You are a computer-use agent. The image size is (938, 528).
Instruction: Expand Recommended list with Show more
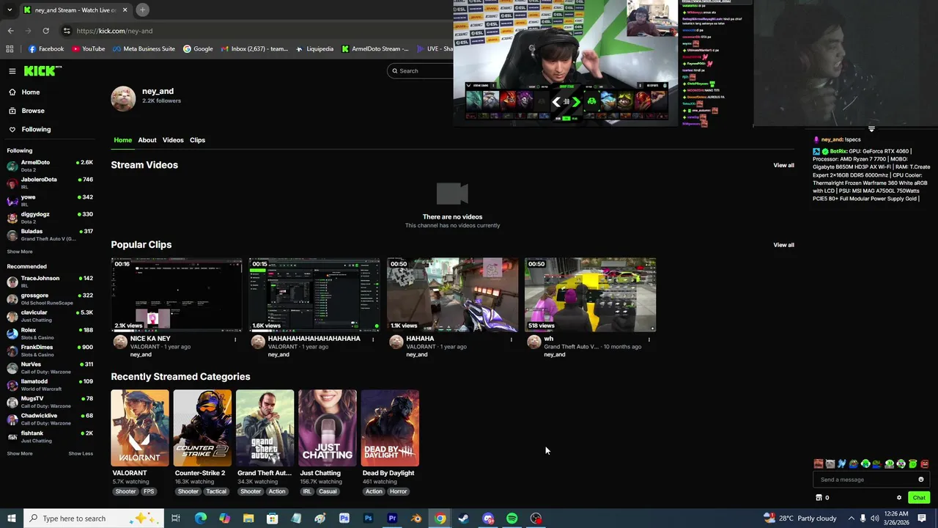20,453
